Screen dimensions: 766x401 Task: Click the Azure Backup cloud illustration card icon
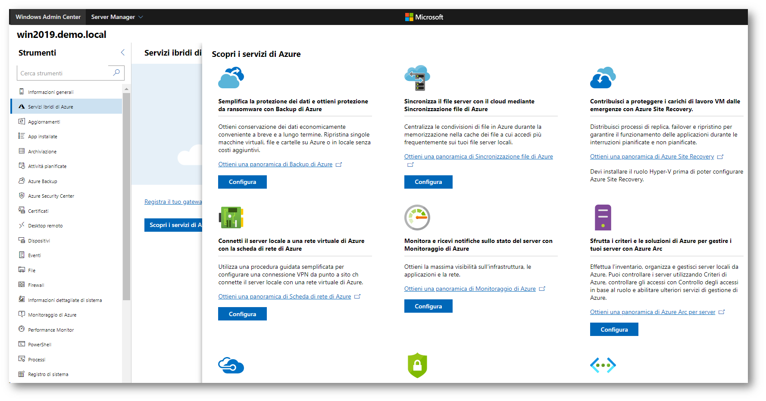(x=231, y=78)
